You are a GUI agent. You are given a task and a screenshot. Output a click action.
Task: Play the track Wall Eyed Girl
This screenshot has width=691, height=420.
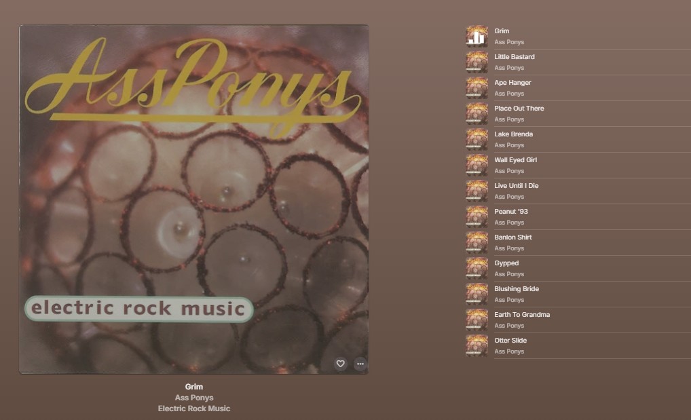(516, 160)
